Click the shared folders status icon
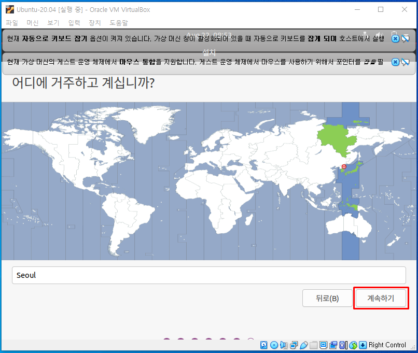418x353 pixels. [x=313, y=345]
